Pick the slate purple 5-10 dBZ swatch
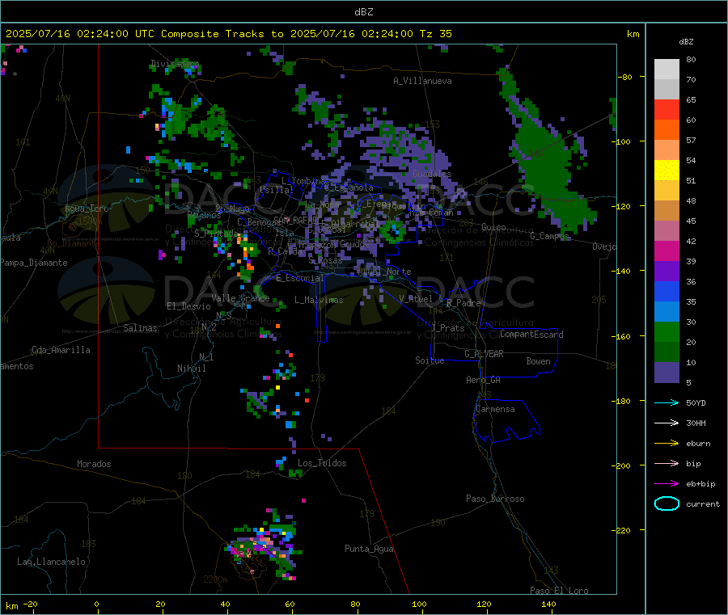 (x=667, y=373)
